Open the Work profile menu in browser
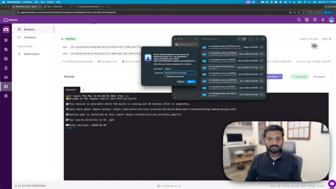Image resolution: width=336 pixels, height=189 pixels. tap(328, 12)
